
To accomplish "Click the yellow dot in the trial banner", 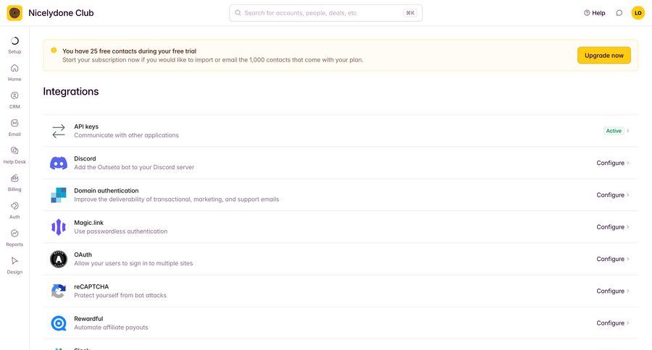I will click(54, 50).
